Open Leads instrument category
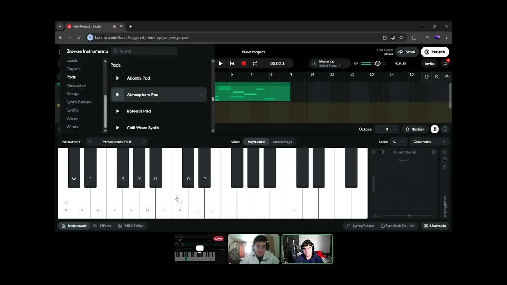This screenshot has height=285, width=507. pos(72,61)
